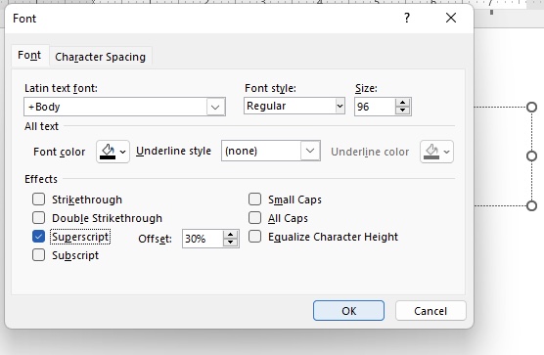Image resolution: width=544 pixels, height=355 pixels.
Task: Increase the Offset value with up arrow
Action: click(230, 235)
